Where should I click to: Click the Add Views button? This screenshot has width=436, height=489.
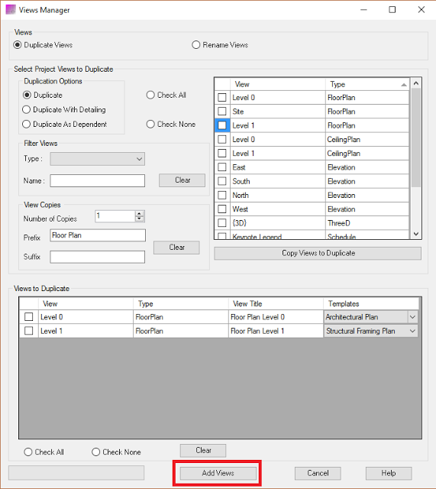point(218,473)
